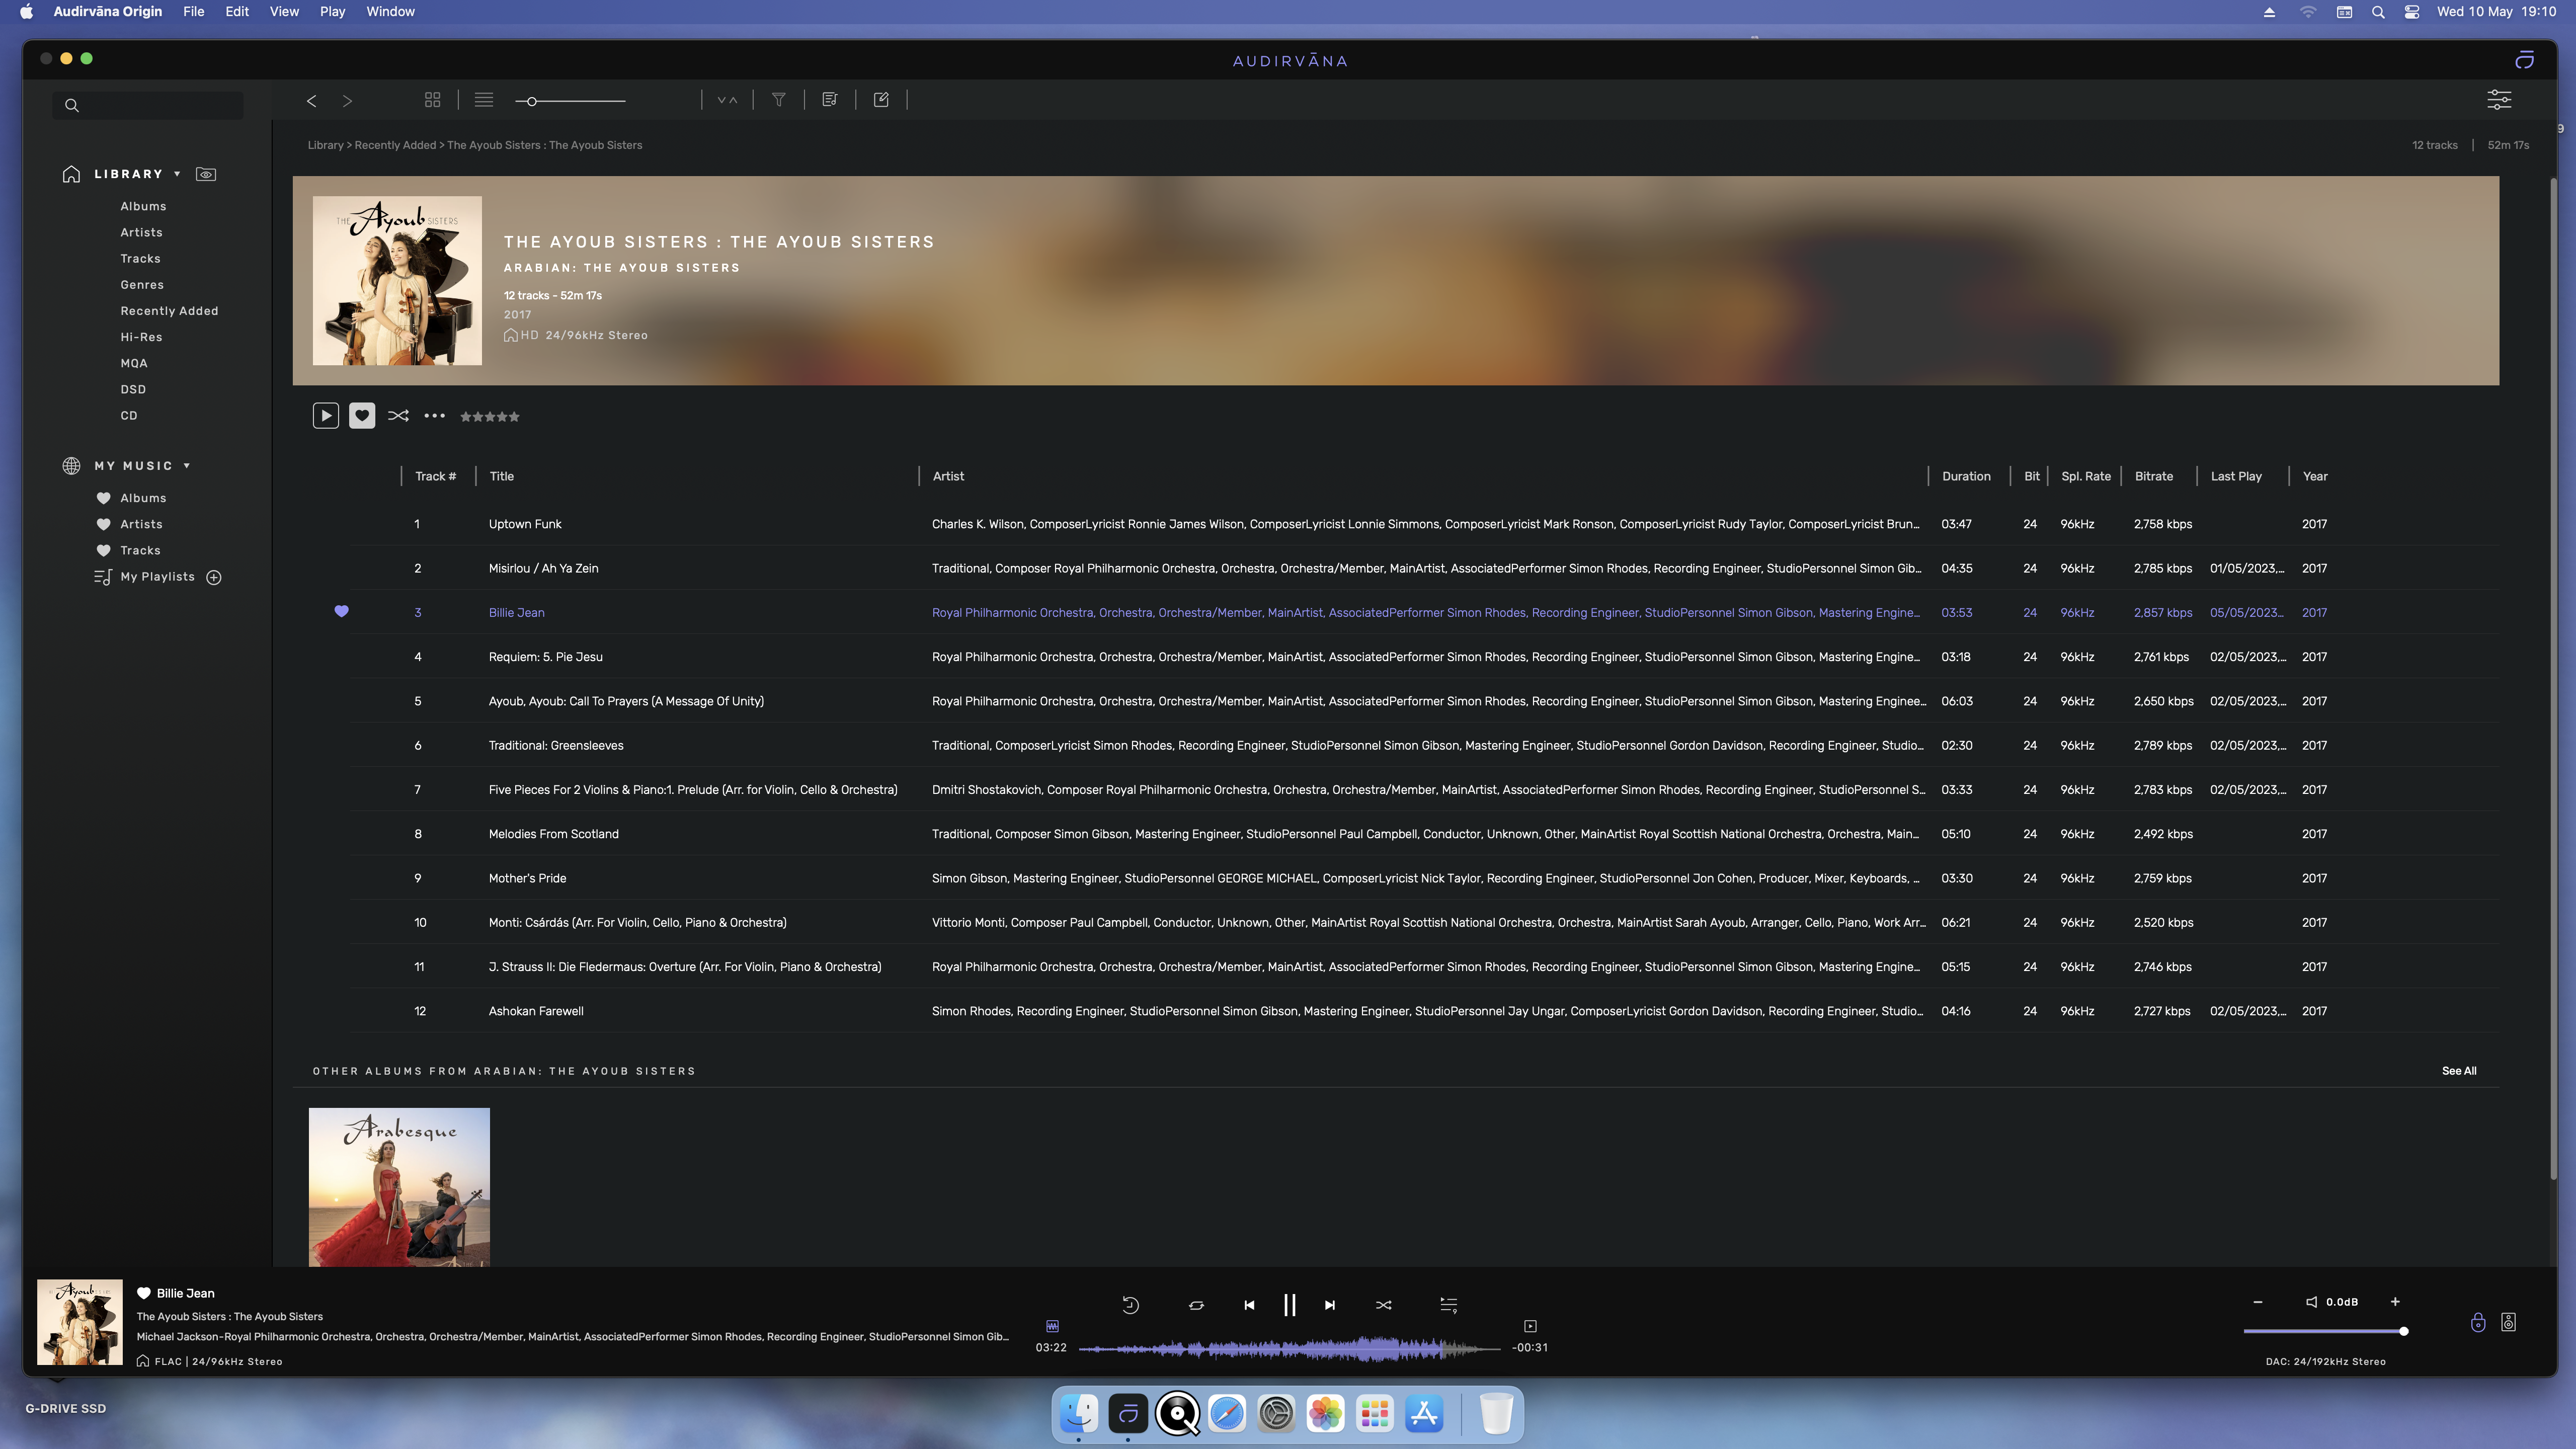Open the View menu

tap(284, 11)
